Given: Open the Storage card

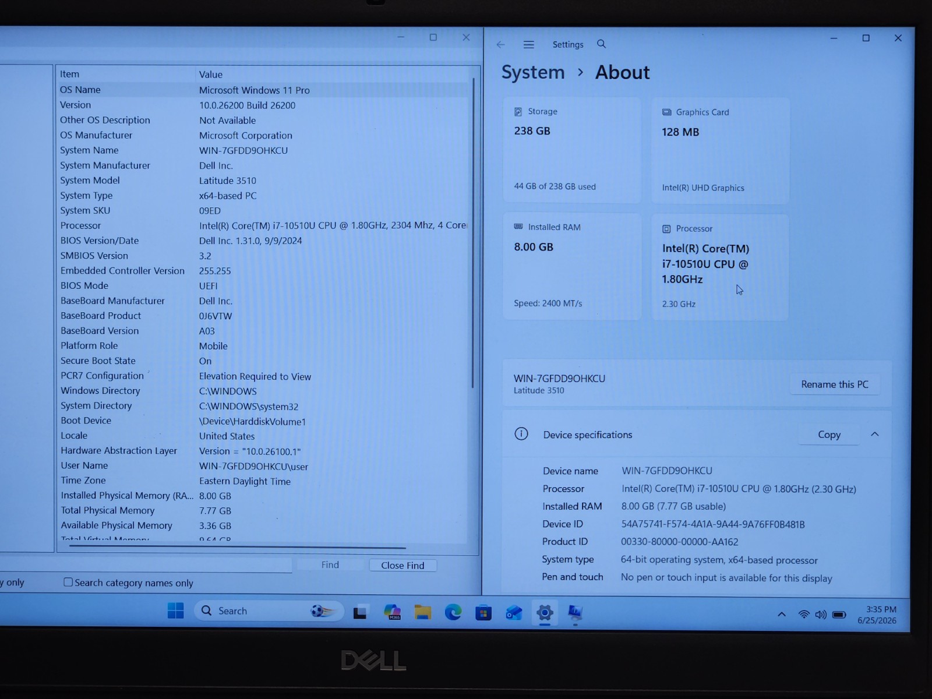Looking at the screenshot, I should point(571,150).
